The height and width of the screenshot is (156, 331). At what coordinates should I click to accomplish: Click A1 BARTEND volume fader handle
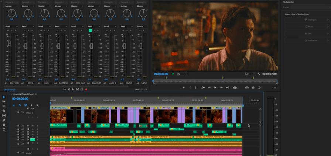[9, 43]
